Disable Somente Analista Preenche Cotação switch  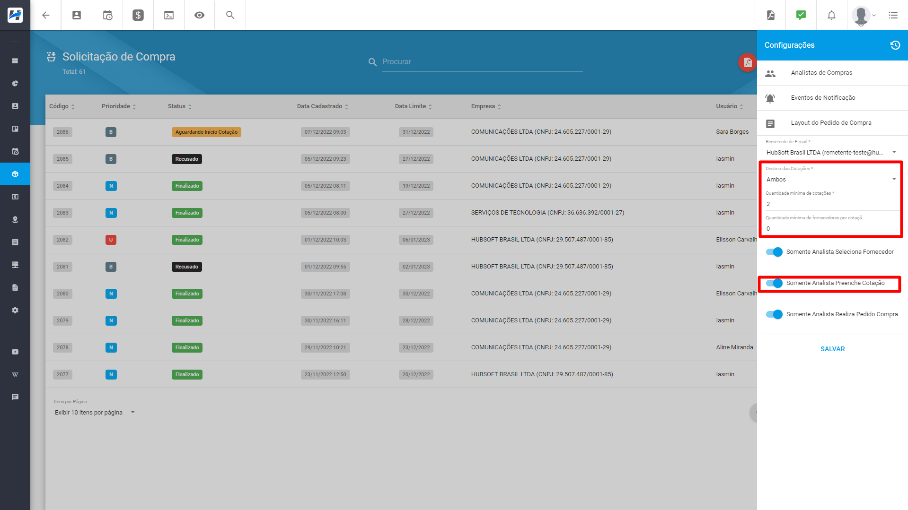tap(774, 283)
